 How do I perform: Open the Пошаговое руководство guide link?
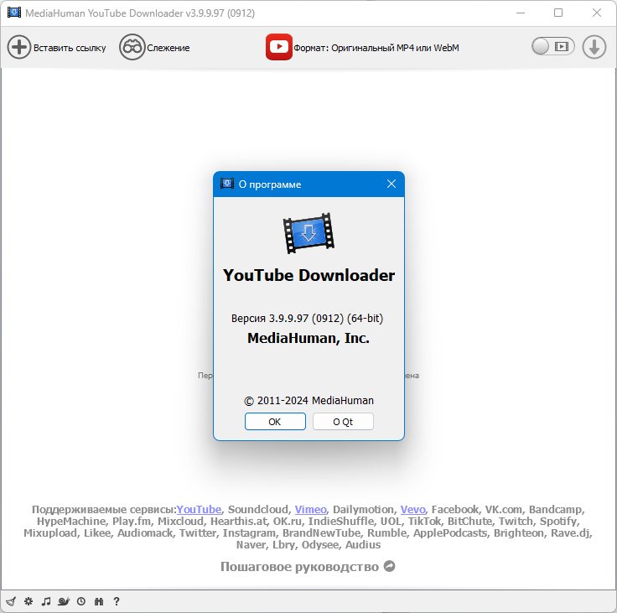point(299,567)
